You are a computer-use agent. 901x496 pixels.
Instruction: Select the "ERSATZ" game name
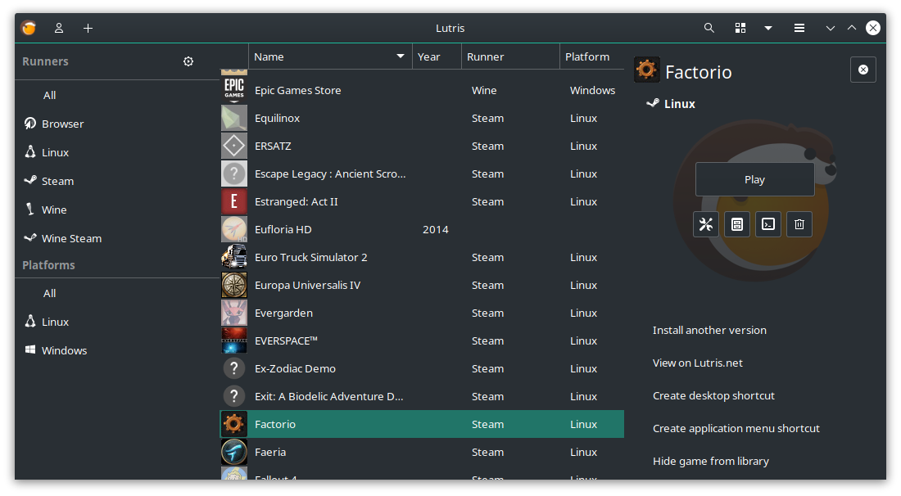coord(273,147)
